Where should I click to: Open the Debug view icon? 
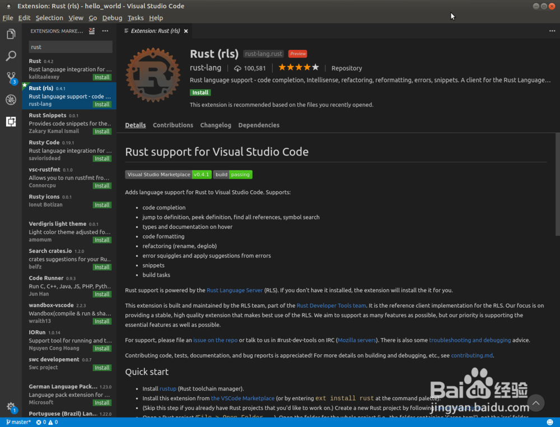11,100
